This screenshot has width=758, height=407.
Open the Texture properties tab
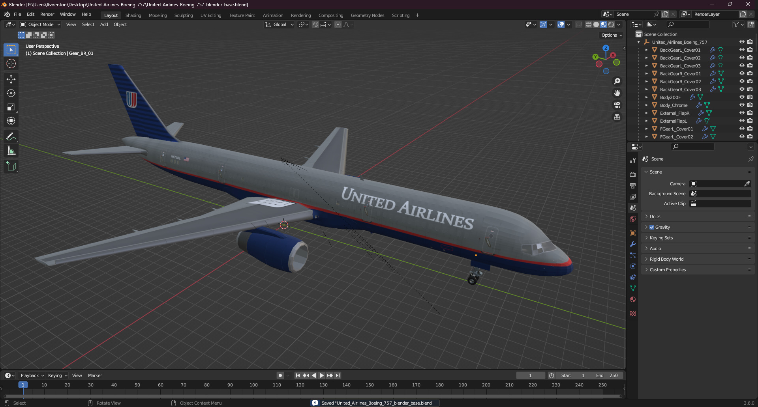[633, 314]
